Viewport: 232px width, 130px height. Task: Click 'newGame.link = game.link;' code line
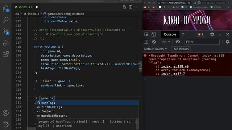tap(62, 85)
